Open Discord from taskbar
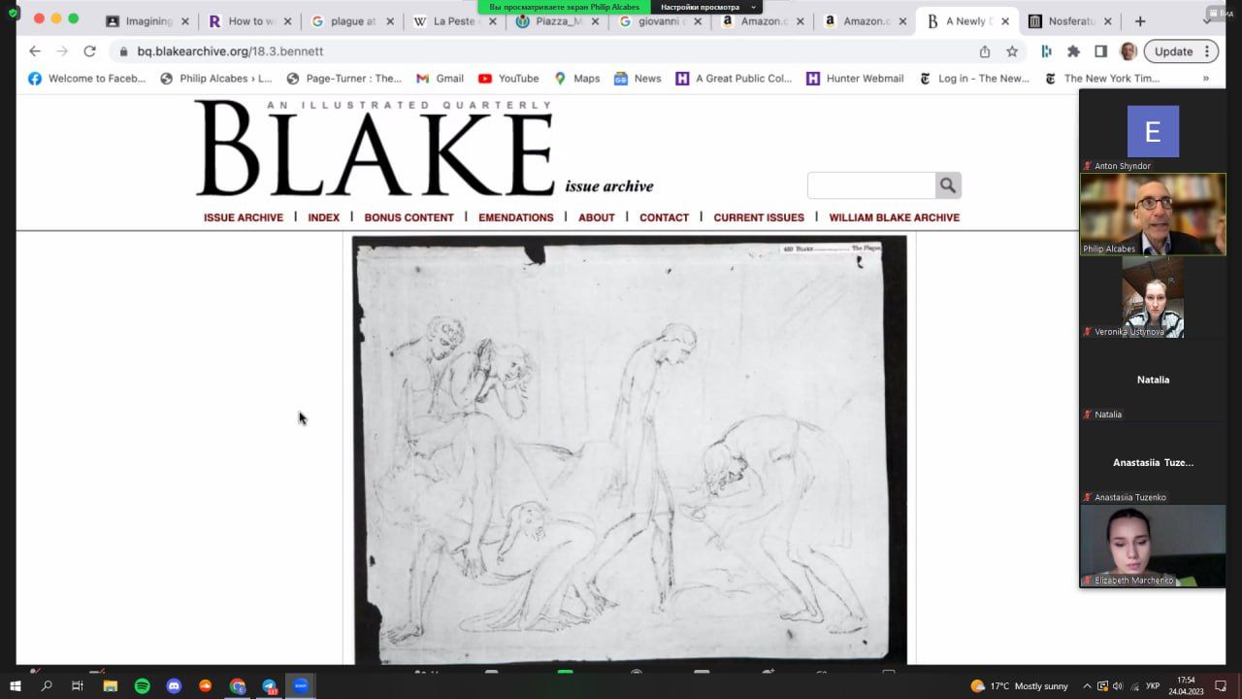This screenshot has height=699, width=1242. pos(174,685)
